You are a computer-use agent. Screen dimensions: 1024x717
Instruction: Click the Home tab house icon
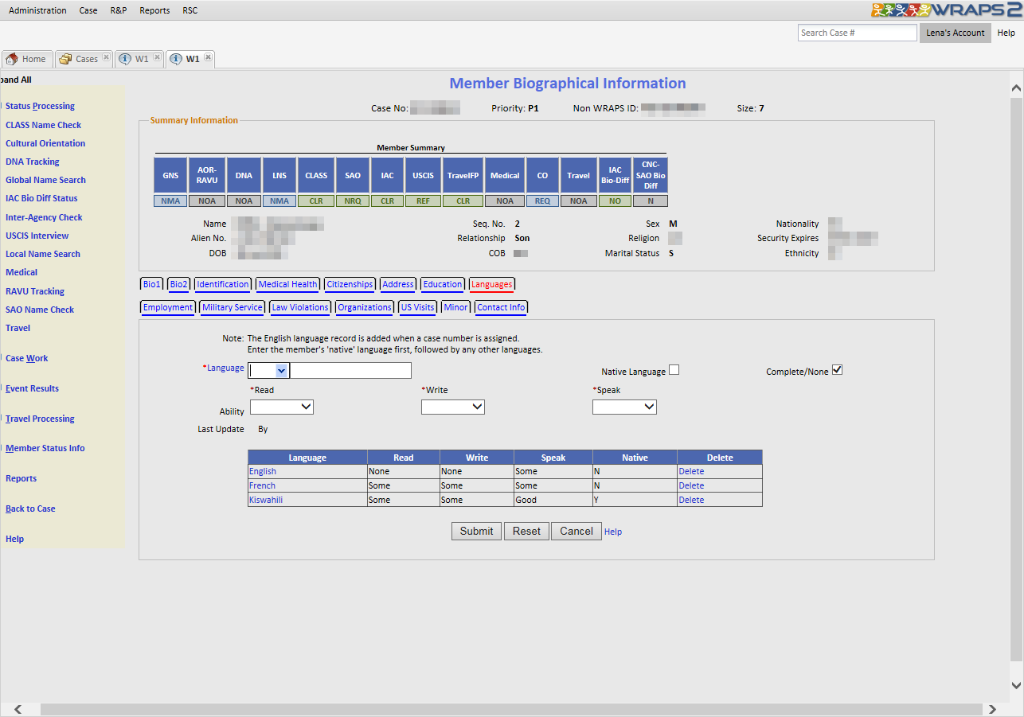pyautogui.click(x=12, y=59)
